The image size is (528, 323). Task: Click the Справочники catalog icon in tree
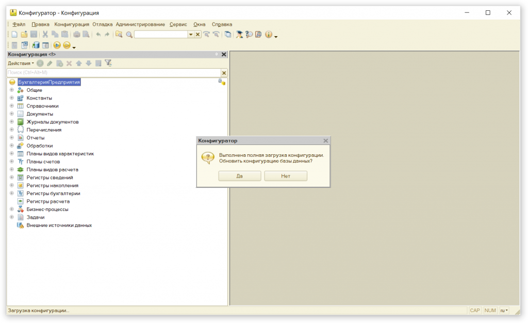coord(21,106)
